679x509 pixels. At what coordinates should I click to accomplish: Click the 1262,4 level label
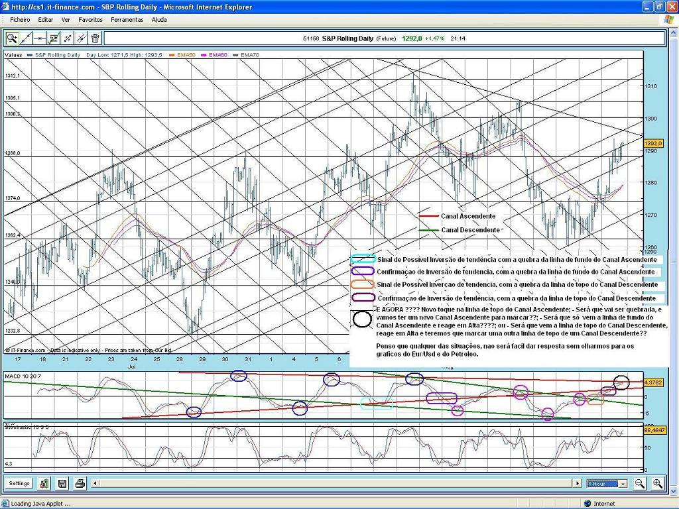point(13,235)
